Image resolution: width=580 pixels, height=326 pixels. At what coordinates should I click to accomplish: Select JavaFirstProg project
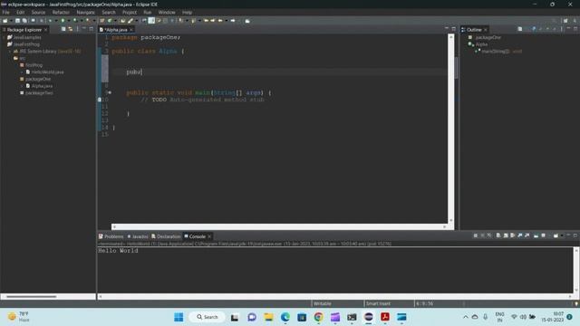click(24, 44)
